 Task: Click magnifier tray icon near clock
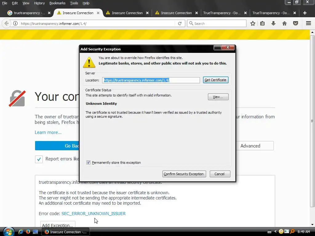click(x=292, y=232)
